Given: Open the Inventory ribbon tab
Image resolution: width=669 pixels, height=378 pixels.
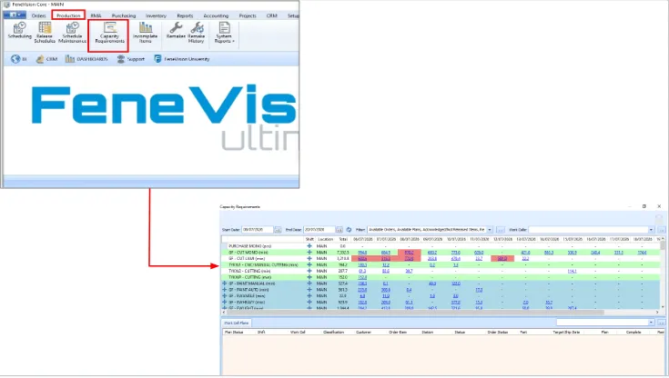Looking at the screenshot, I should [x=156, y=15].
